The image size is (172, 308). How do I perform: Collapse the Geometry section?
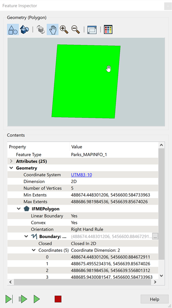click(x=12, y=168)
